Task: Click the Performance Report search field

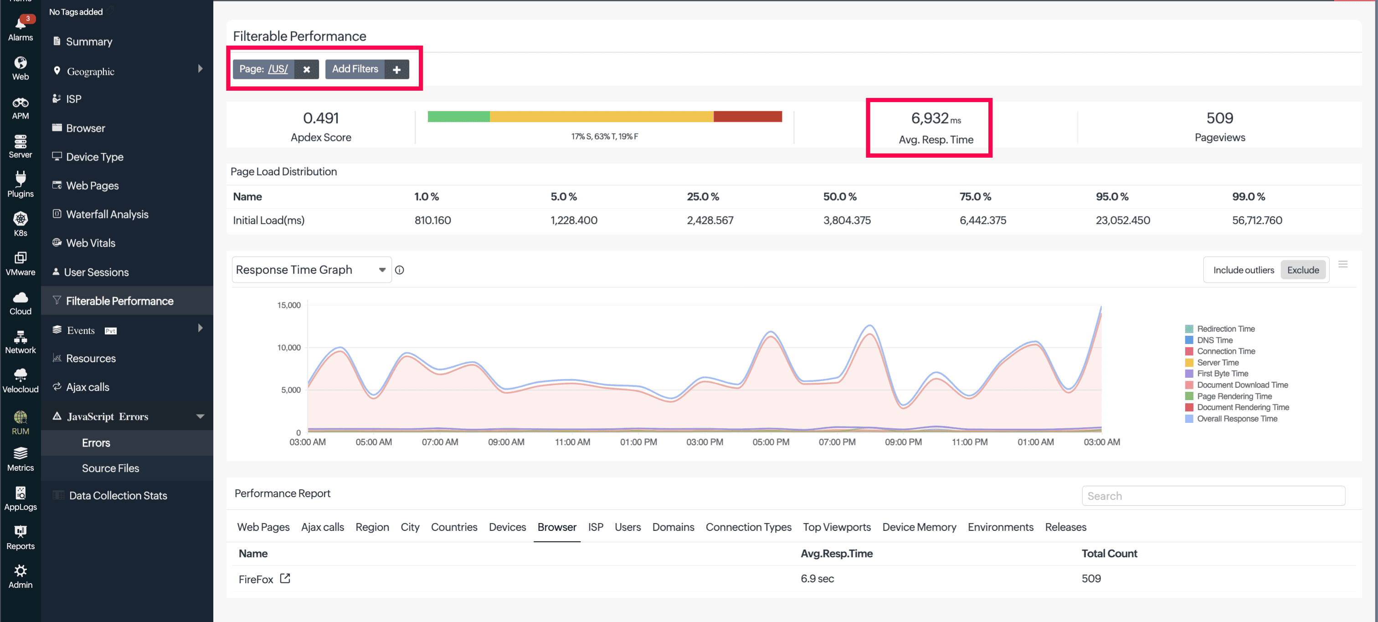Action: point(1213,496)
